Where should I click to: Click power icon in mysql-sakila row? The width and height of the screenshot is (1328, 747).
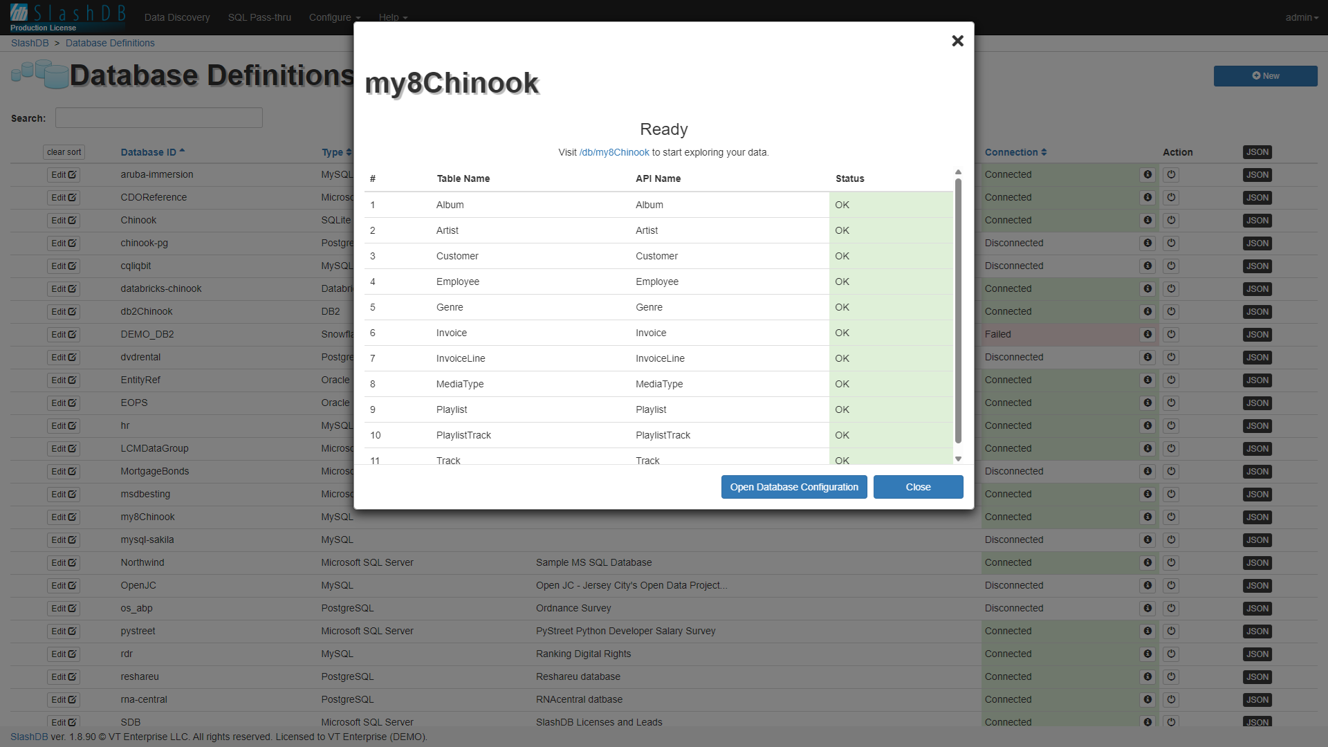[1171, 539]
